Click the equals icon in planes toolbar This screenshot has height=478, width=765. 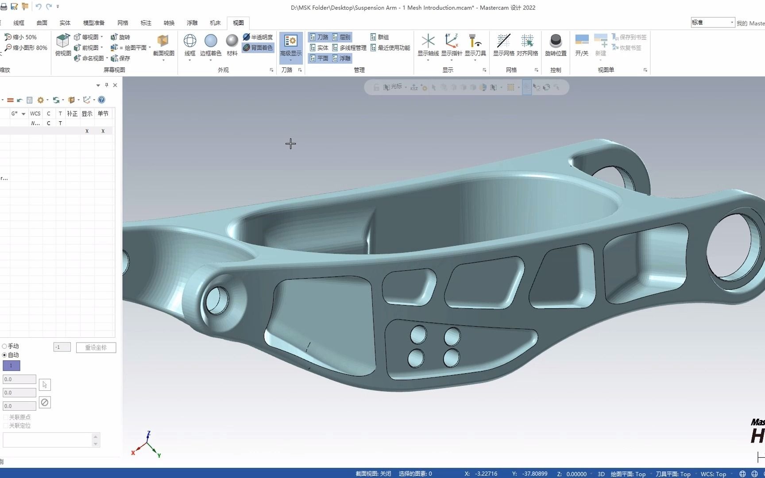[10, 100]
